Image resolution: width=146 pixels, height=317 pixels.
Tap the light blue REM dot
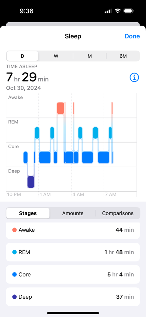(14, 252)
